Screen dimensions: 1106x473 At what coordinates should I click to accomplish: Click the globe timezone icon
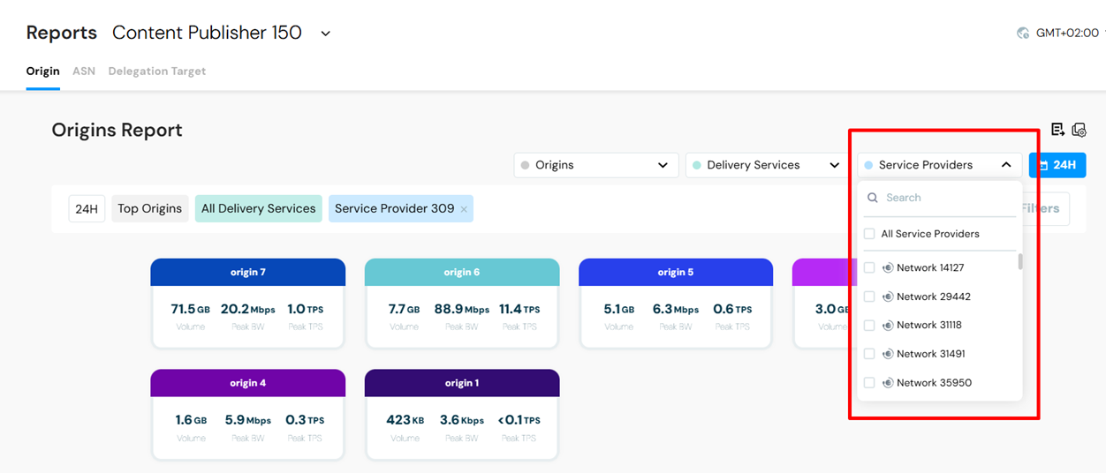1023,33
